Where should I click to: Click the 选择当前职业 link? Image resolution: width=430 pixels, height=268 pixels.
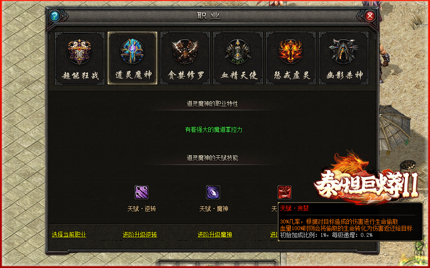pyautogui.click(x=69, y=234)
